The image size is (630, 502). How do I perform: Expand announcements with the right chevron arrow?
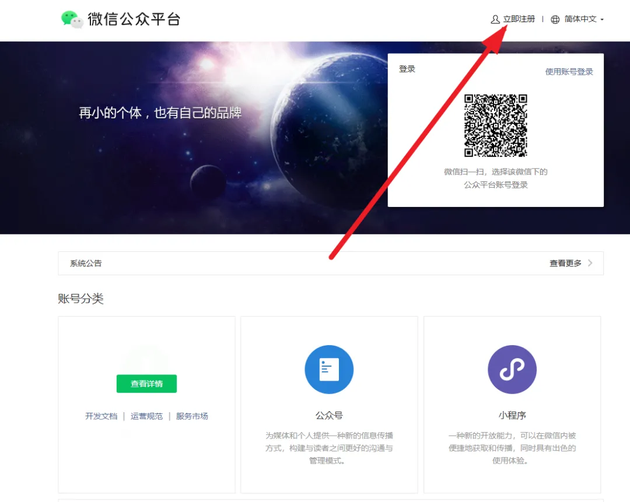pos(590,263)
